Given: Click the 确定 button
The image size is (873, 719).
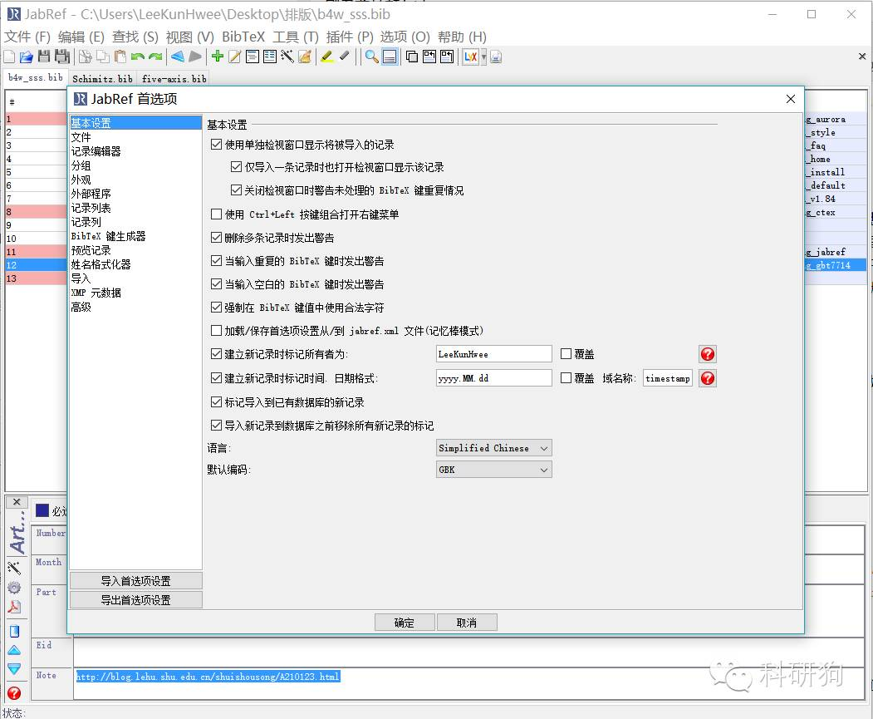Looking at the screenshot, I should pos(405,623).
